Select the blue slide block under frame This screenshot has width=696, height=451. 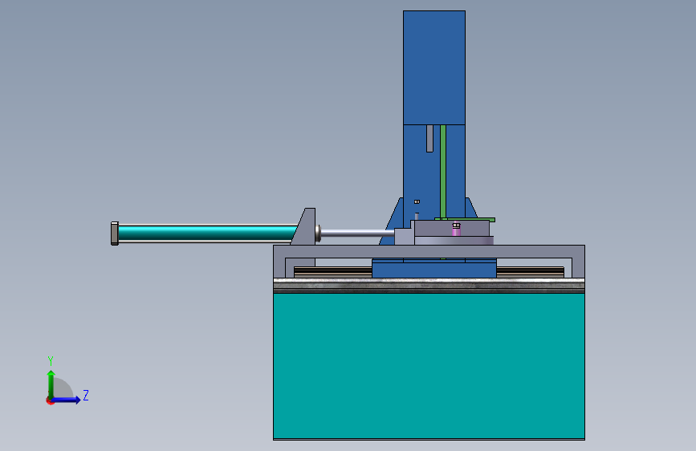tap(434, 269)
